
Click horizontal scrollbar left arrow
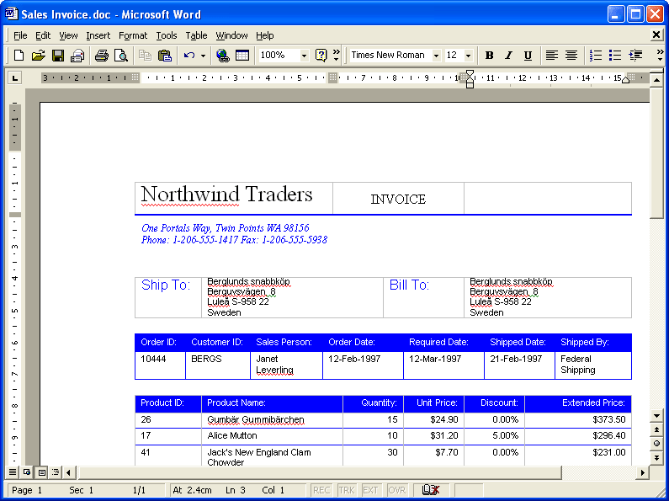point(68,472)
